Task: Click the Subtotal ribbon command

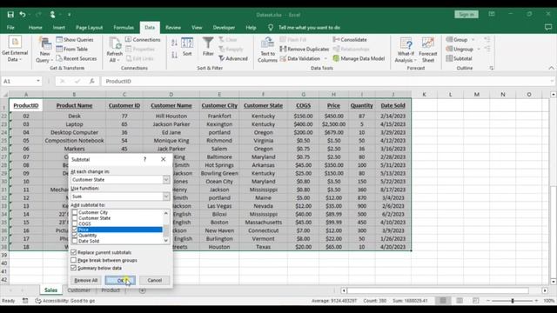Action: click(x=459, y=58)
